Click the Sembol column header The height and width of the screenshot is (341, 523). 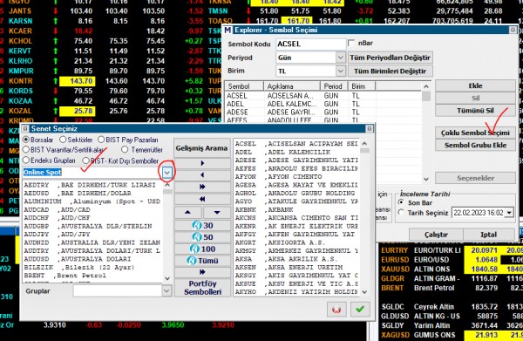click(x=244, y=86)
